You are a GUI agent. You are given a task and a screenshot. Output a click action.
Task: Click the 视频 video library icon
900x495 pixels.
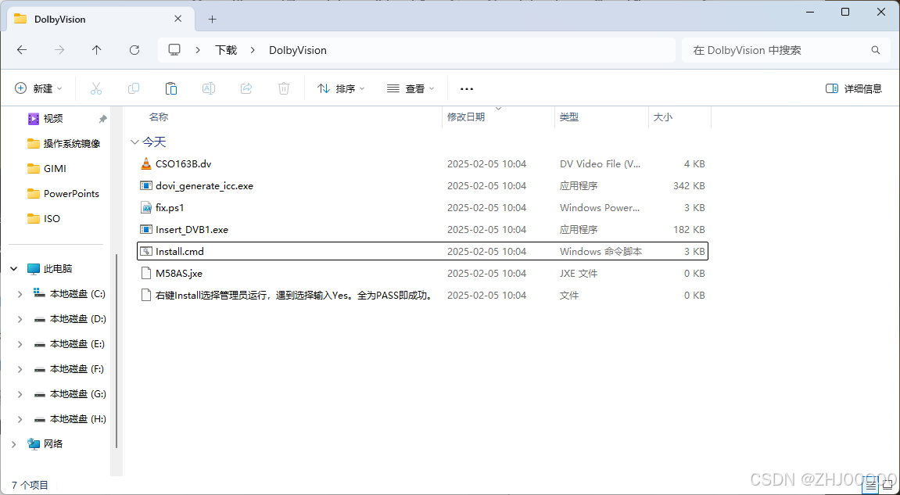click(x=34, y=118)
